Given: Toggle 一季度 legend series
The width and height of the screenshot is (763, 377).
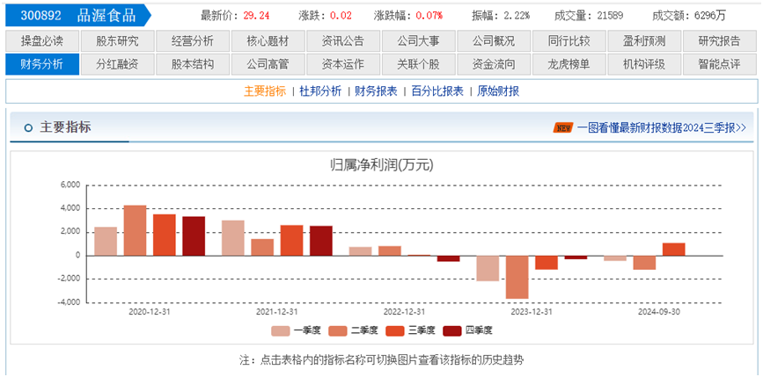Looking at the screenshot, I should [297, 330].
